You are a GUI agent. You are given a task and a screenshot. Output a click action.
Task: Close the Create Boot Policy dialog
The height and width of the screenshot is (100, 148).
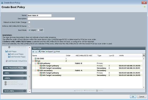coord(144,3)
